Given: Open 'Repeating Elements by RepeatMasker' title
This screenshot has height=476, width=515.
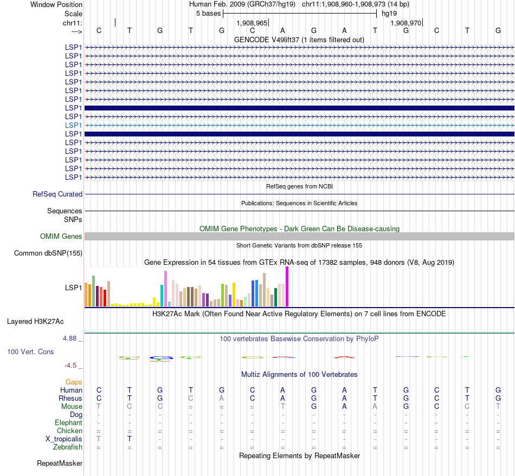Looking at the screenshot, I should coord(299,455).
